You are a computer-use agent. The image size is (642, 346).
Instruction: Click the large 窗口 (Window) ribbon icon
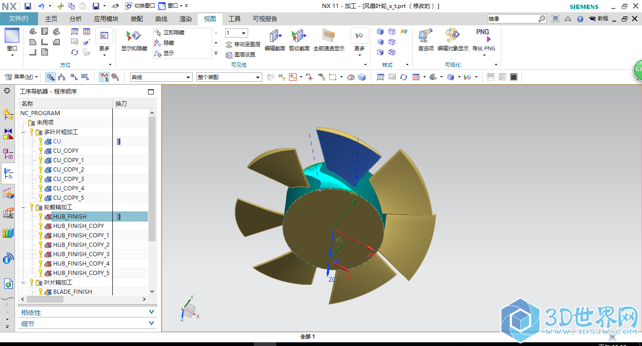12,36
